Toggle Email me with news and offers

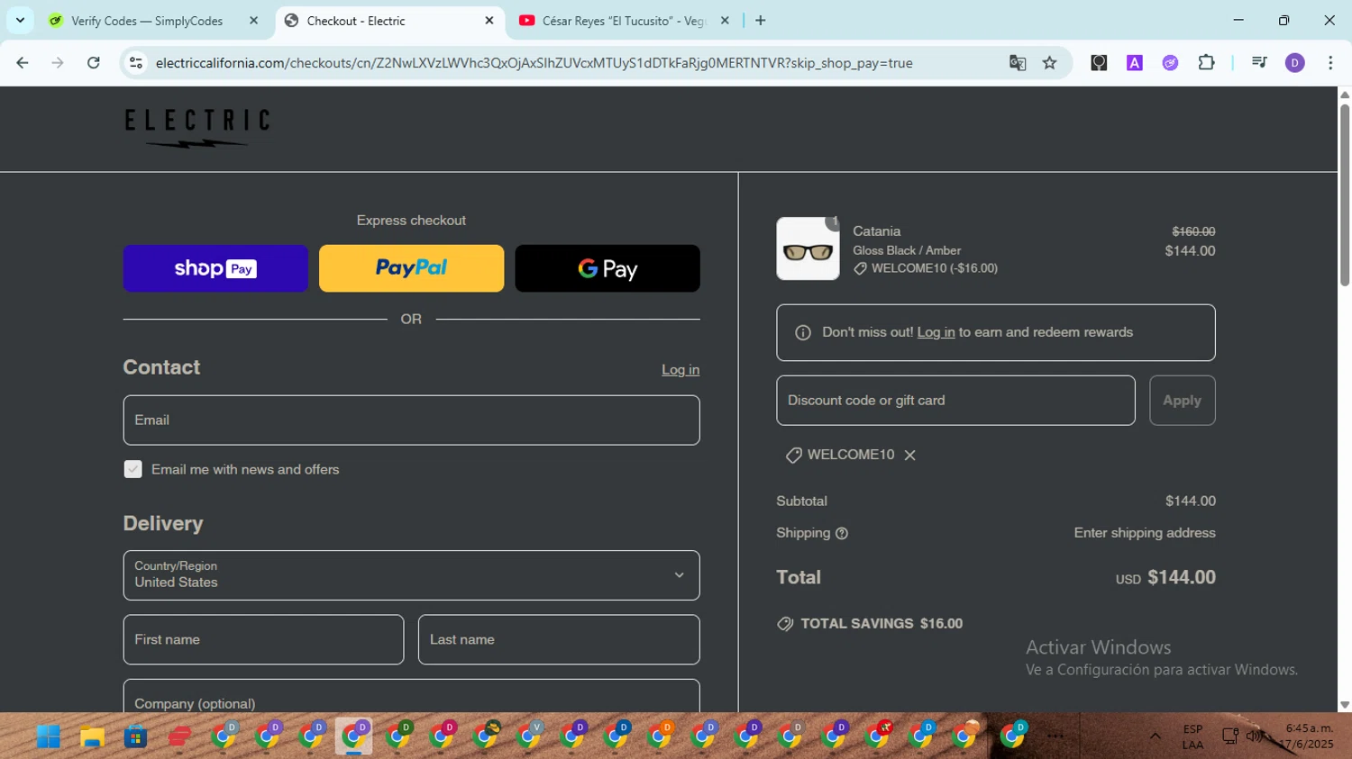point(132,469)
